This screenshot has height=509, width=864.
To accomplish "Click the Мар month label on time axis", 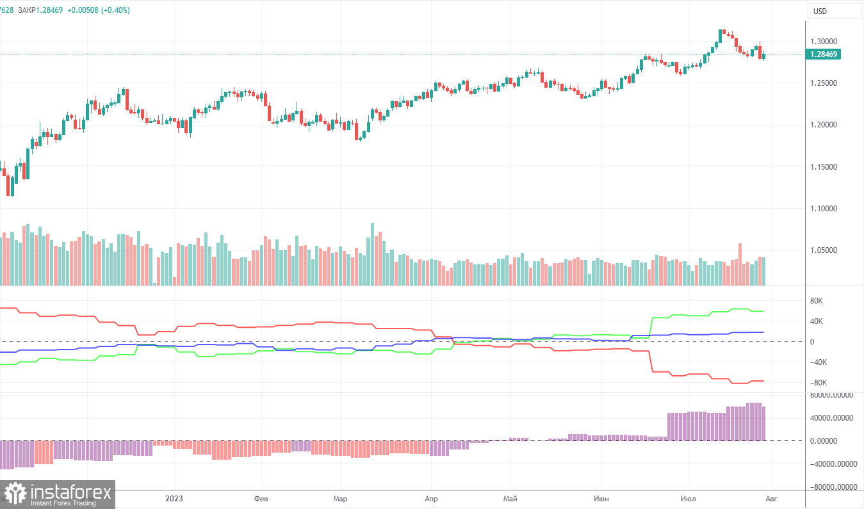I will [x=340, y=498].
